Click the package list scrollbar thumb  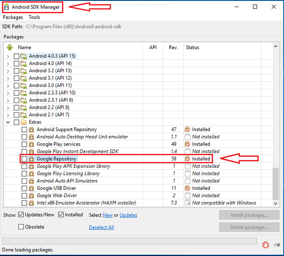pyautogui.click(x=276, y=184)
